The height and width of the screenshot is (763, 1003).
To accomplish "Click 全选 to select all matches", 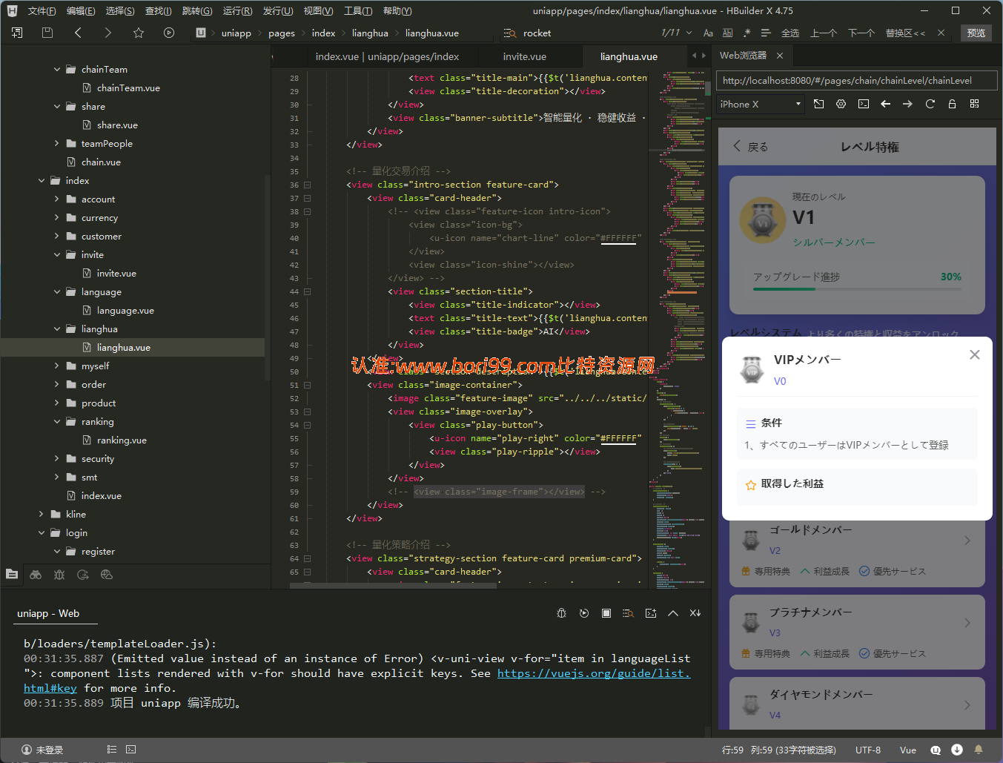I will click(x=790, y=33).
